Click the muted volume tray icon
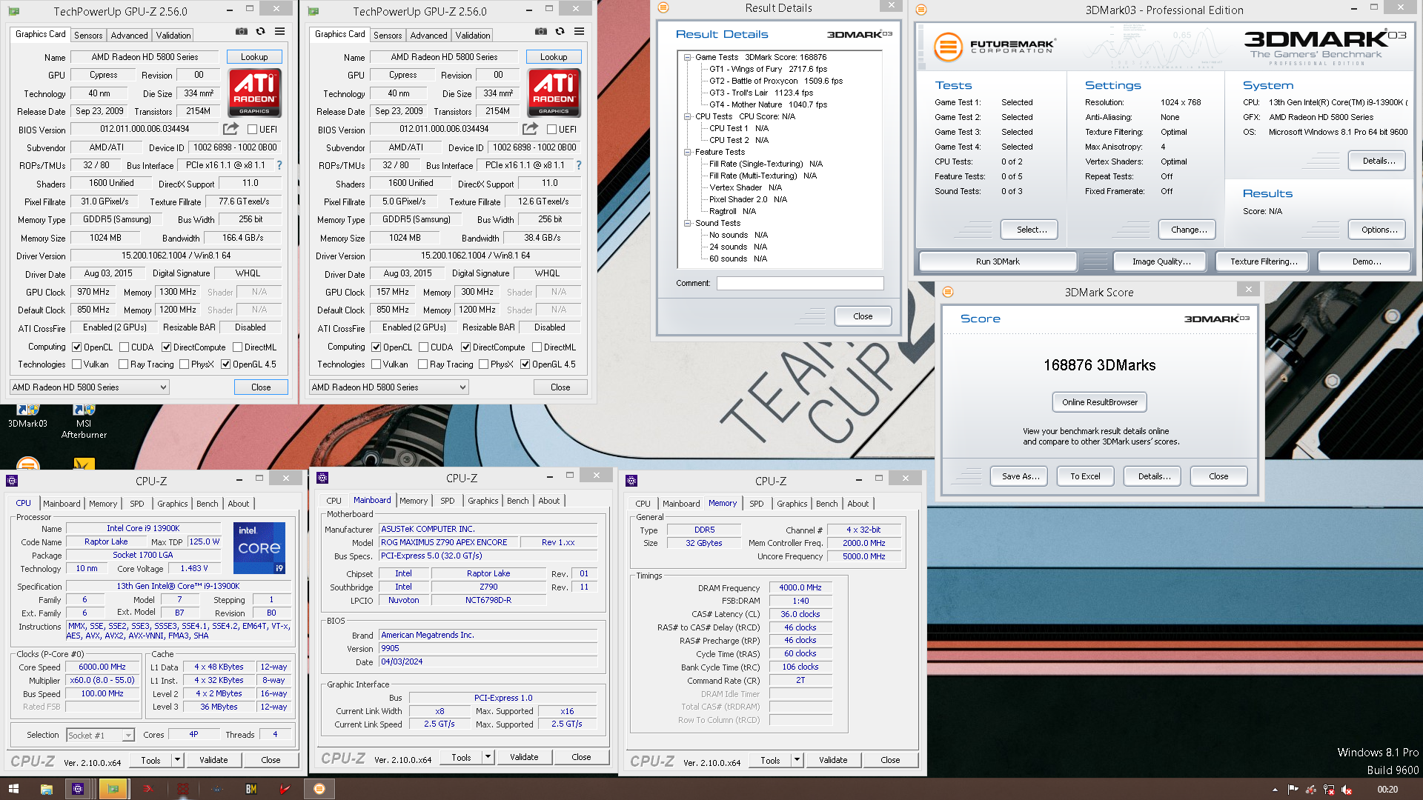Image resolution: width=1423 pixels, height=800 pixels. 1347,790
